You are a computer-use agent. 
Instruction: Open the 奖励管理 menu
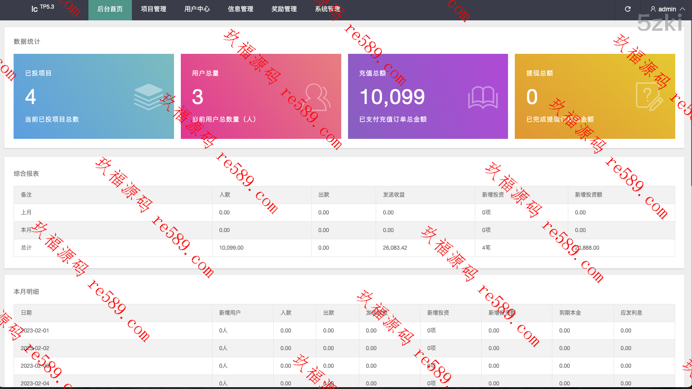tap(284, 9)
